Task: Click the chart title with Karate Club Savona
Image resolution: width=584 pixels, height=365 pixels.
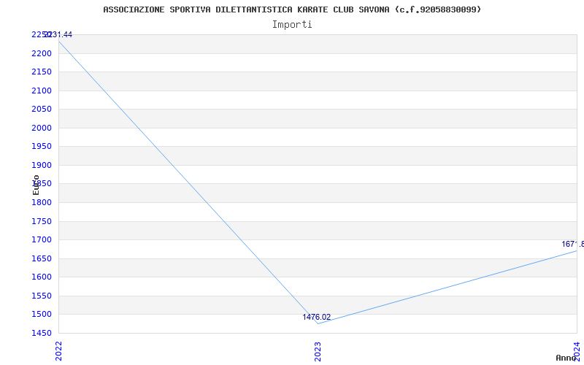Action: 292,9
